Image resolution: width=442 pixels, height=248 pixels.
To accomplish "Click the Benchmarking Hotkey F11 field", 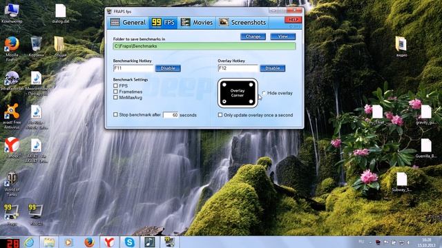I will tap(133, 68).
